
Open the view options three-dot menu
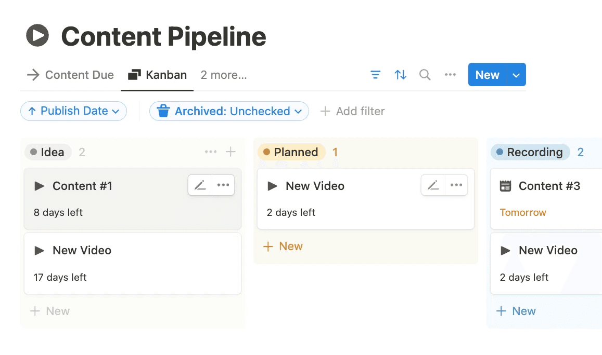pos(450,75)
